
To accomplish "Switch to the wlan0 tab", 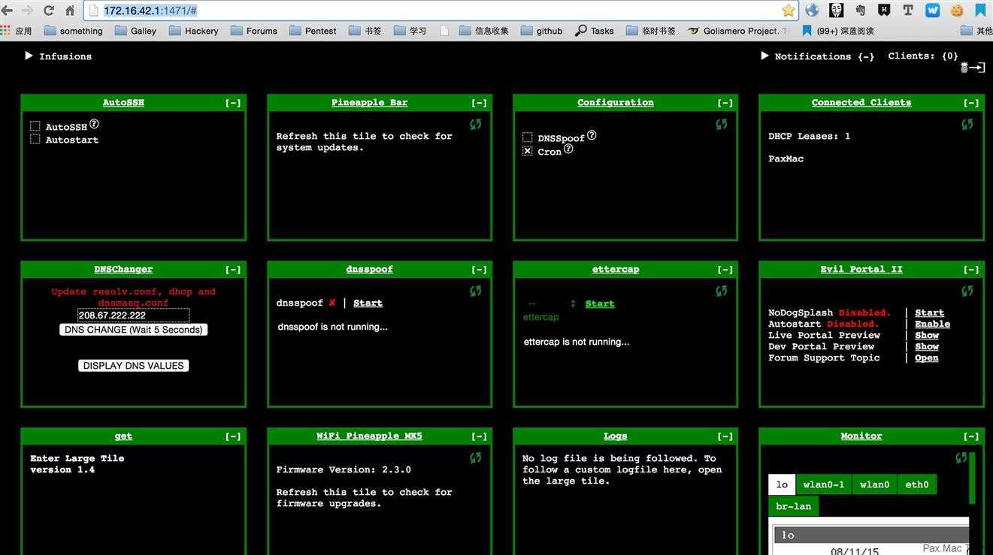I will [x=874, y=484].
